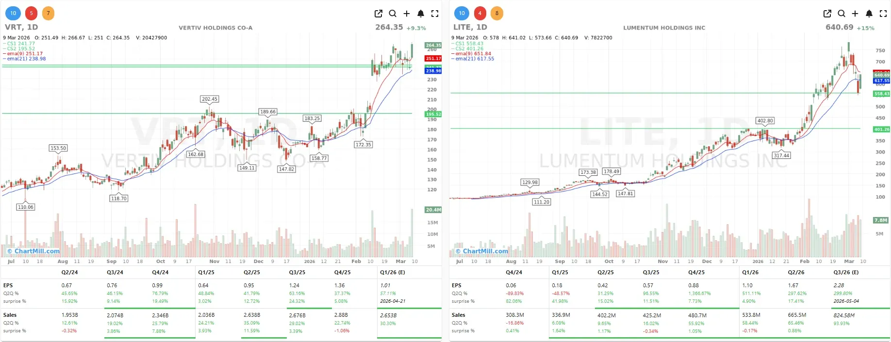891x342 pixels.
Task: Click the 202.45 pivot high label on VRT
Action: click(210, 99)
